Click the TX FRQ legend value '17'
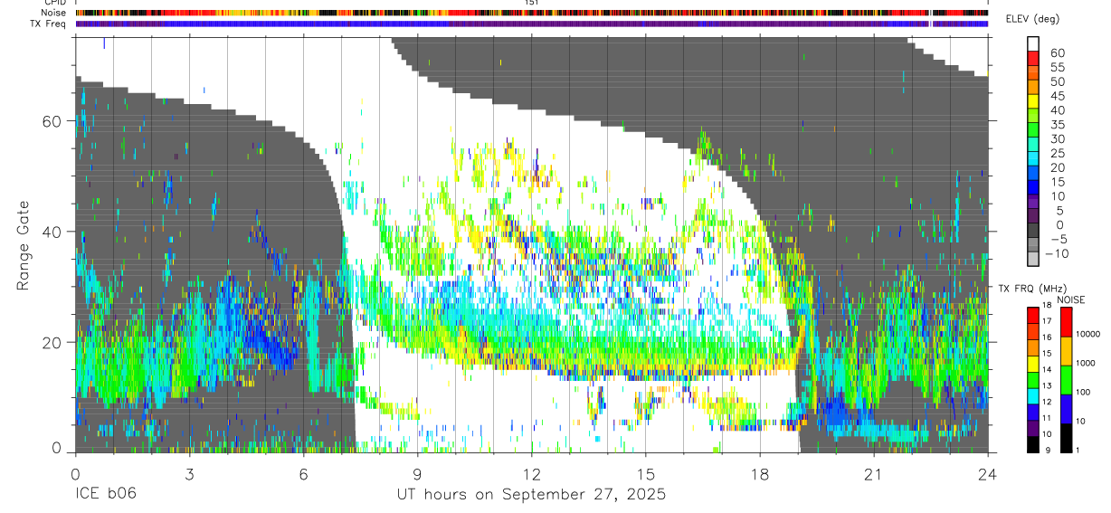 pyautogui.click(x=1047, y=321)
